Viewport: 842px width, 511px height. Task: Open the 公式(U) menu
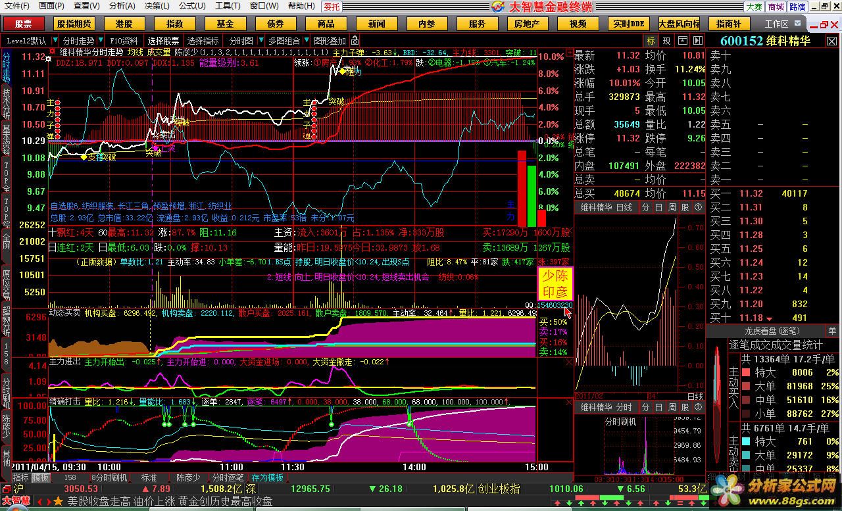pos(192,6)
